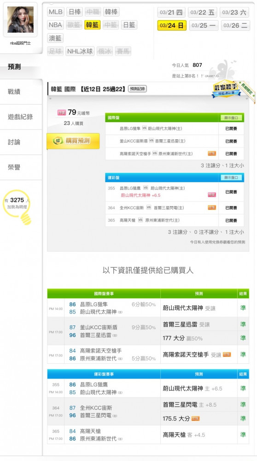Viewport: 257px width, 461px height.
Task: Click the 莊家殺手 badge icon
Action: click(226, 89)
